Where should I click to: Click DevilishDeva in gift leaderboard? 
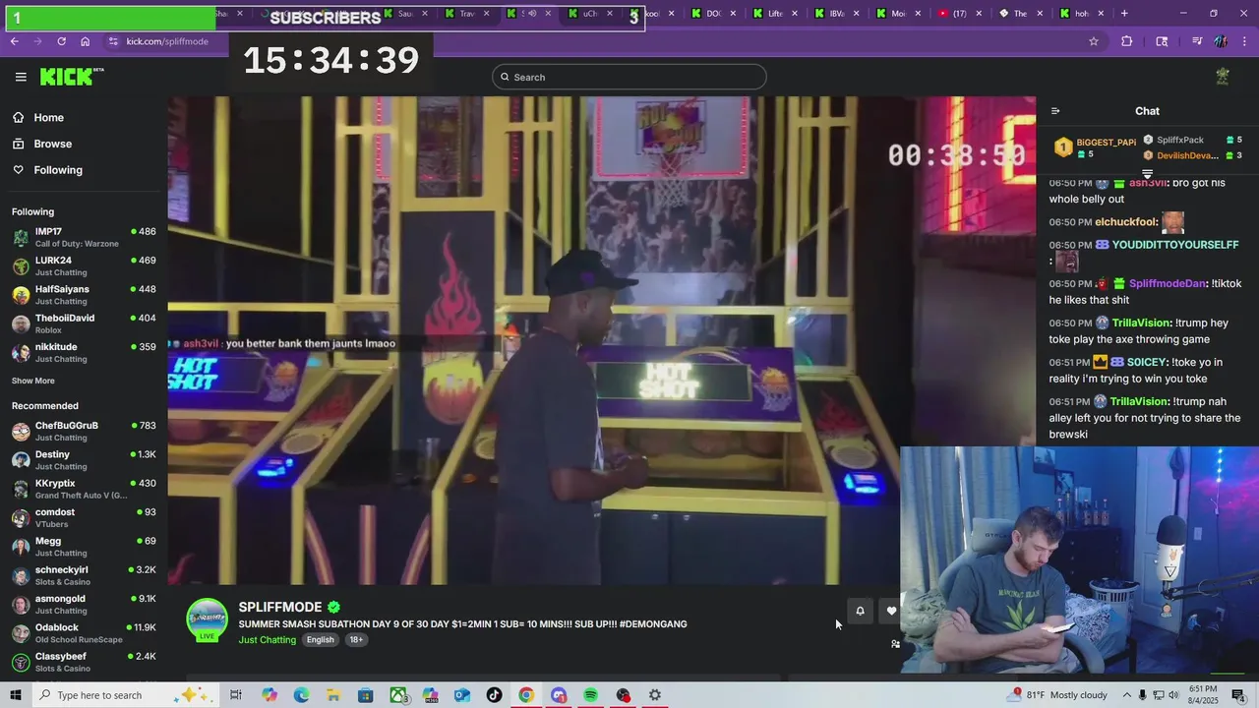pos(1186,155)
